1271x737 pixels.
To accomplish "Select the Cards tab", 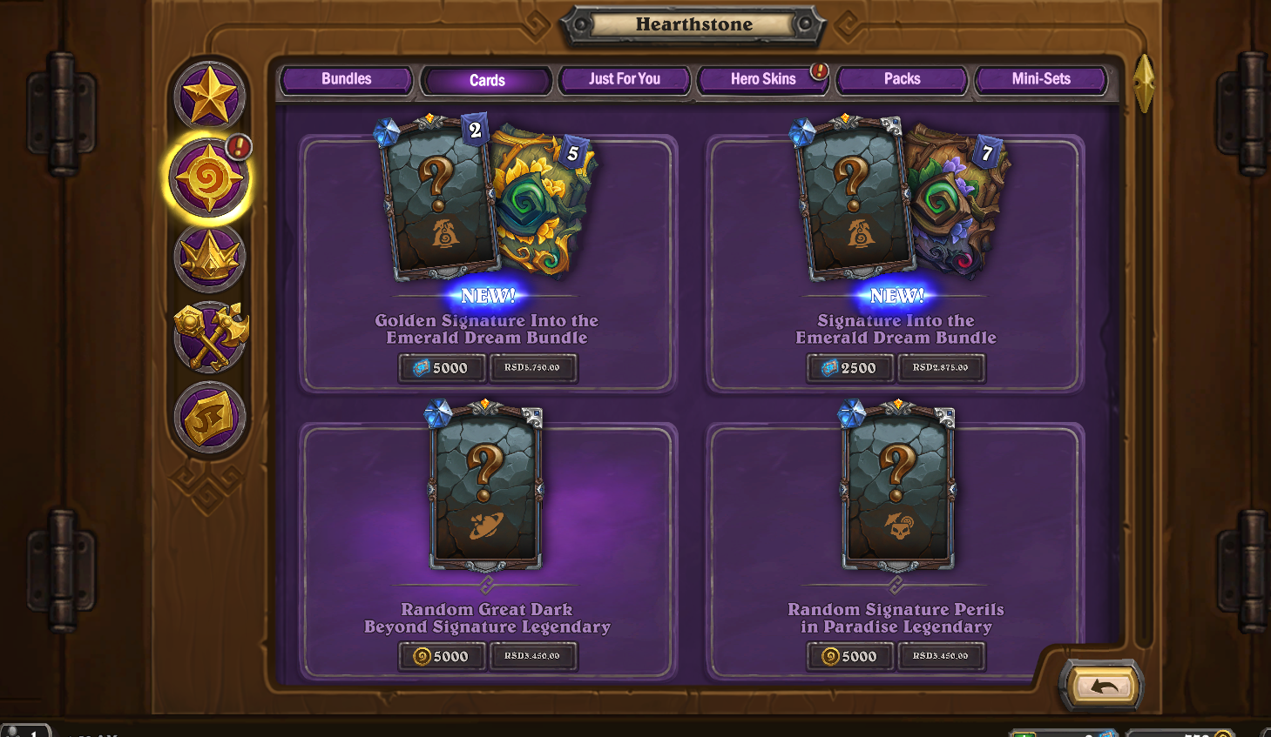I will click(487, 80).
